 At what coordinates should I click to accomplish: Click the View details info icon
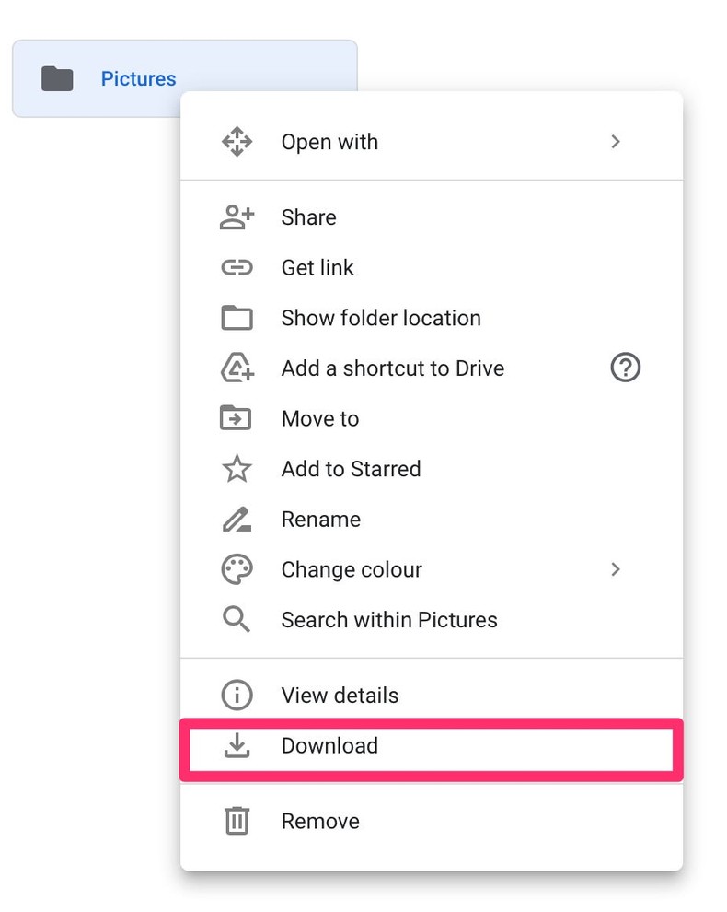(237, 696)
